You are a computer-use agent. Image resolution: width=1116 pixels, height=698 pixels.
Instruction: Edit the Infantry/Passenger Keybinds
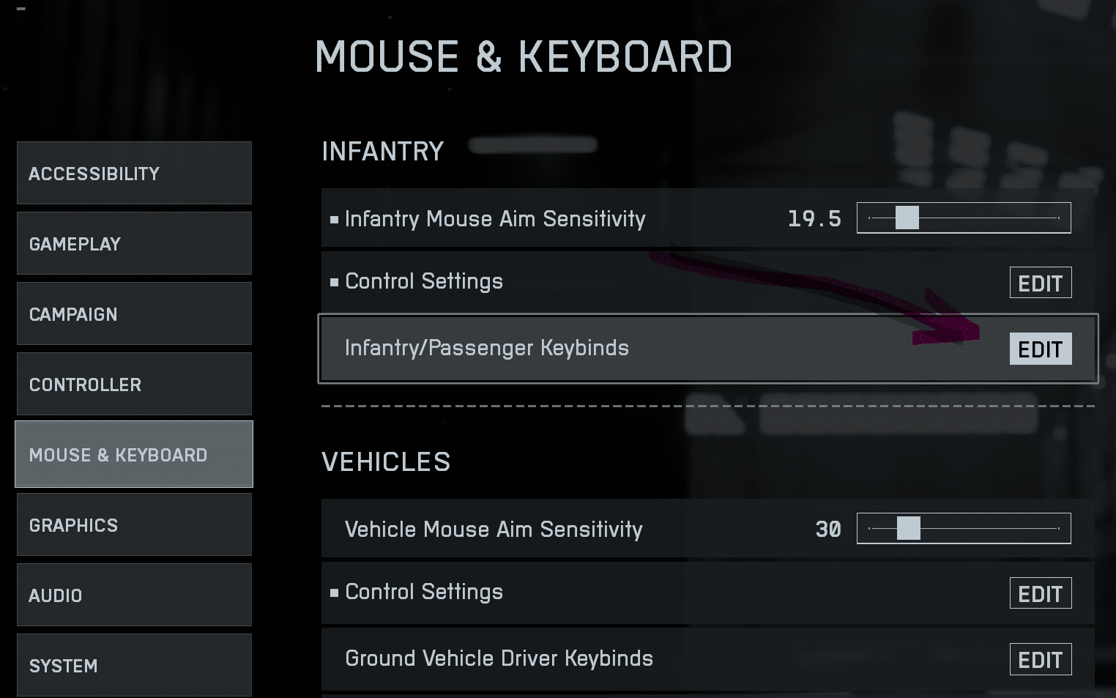click(1040, 349)
